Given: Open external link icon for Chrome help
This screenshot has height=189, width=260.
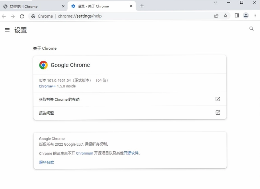Looking at the screenshot, I should point(218,99).
